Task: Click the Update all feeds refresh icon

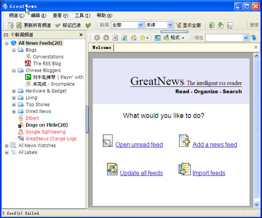Action: (x=112, y=169)
